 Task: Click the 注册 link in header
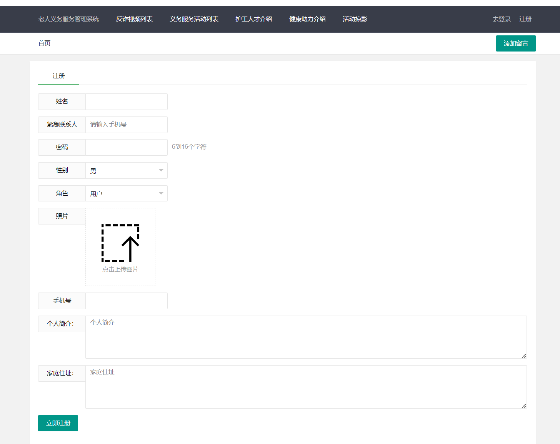(525, 19)
